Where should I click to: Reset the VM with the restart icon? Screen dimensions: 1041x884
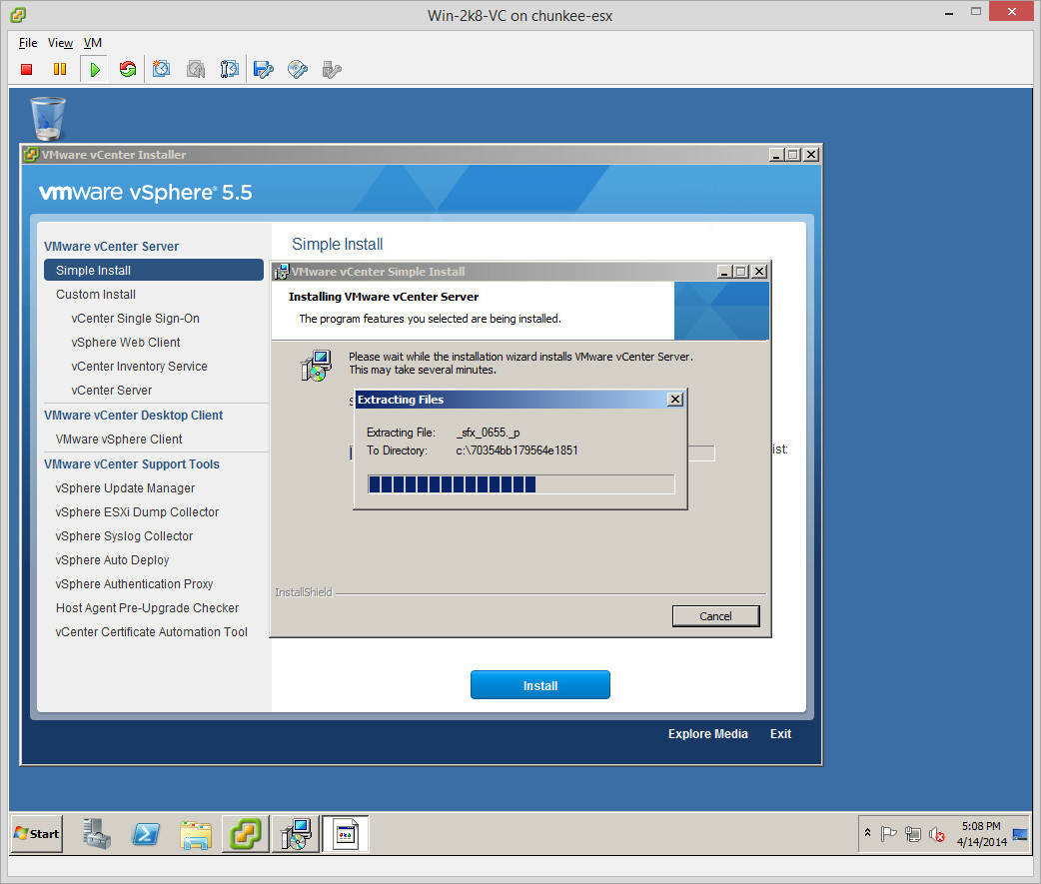[127, 69]
